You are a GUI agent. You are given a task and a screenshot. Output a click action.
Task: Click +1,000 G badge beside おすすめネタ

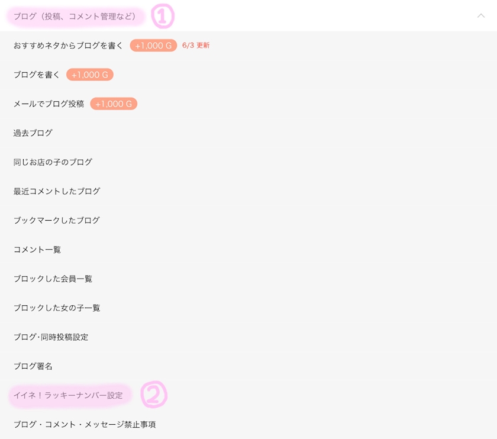[153, 46]
